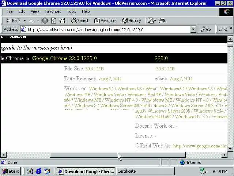Image resolution: width=234 pixels, height=176 pixels.
Task: Click the horizontal scrollbar right arrow
Action: [x=224, y=155]
